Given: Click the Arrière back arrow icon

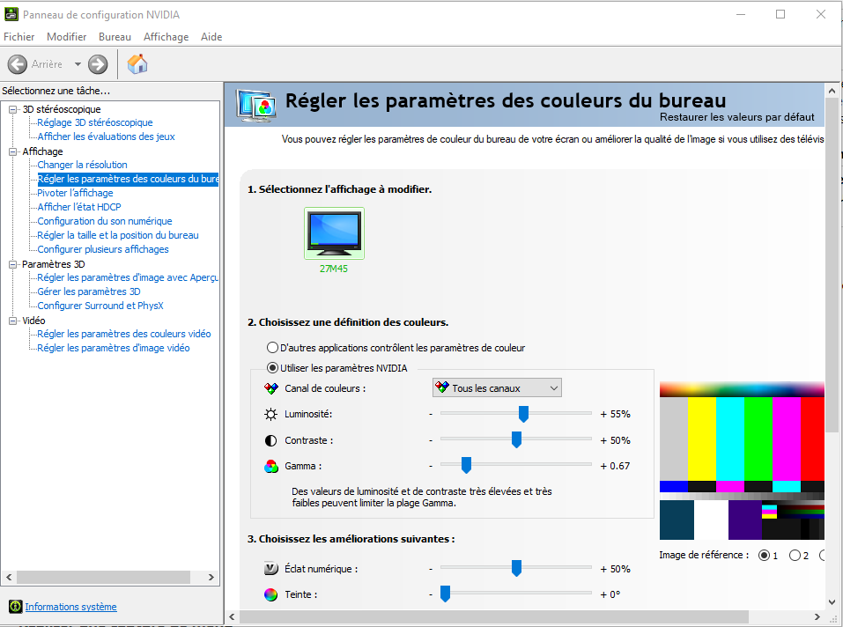Looking at the screenshot, I should click(x=18, y=64).
